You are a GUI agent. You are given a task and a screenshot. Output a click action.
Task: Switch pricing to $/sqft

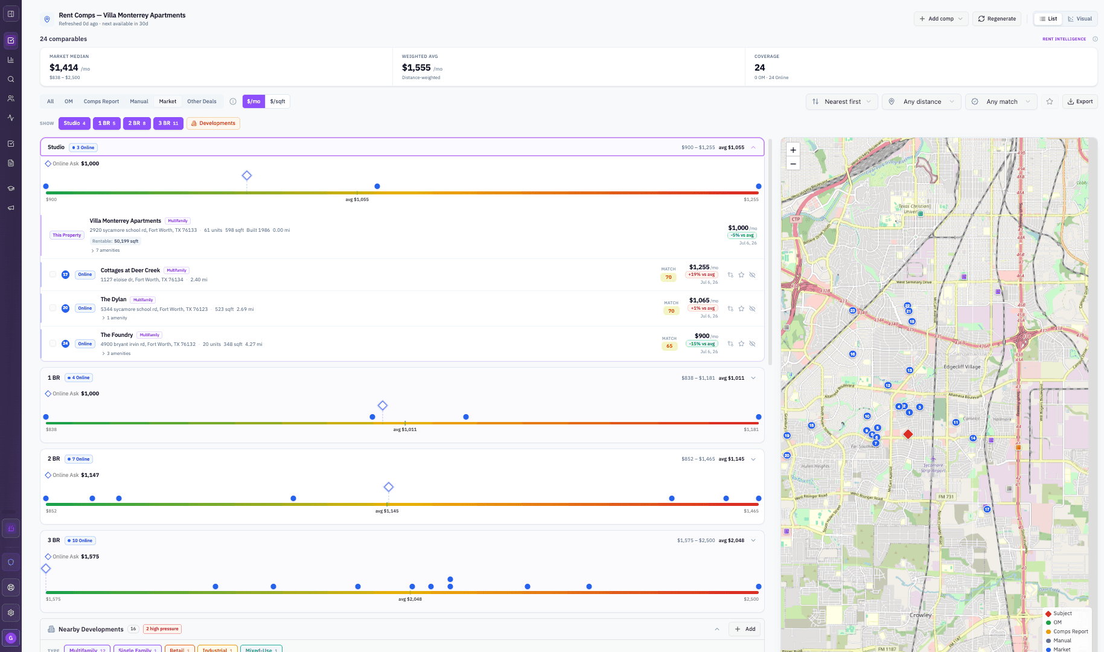pos(278,101)
